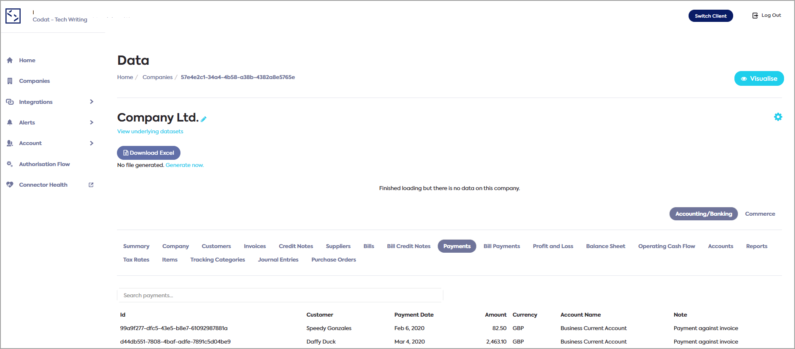Click the Alerts bell icon
This screenshot has width=795, height=349.
point(10,122)
